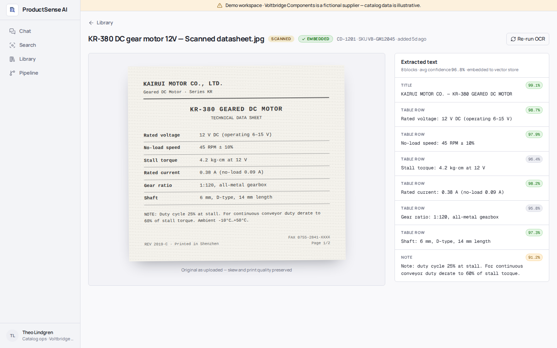Click REV 2019-C footer in scan
The width and height of the screenshot is (557, 348).
181,244
